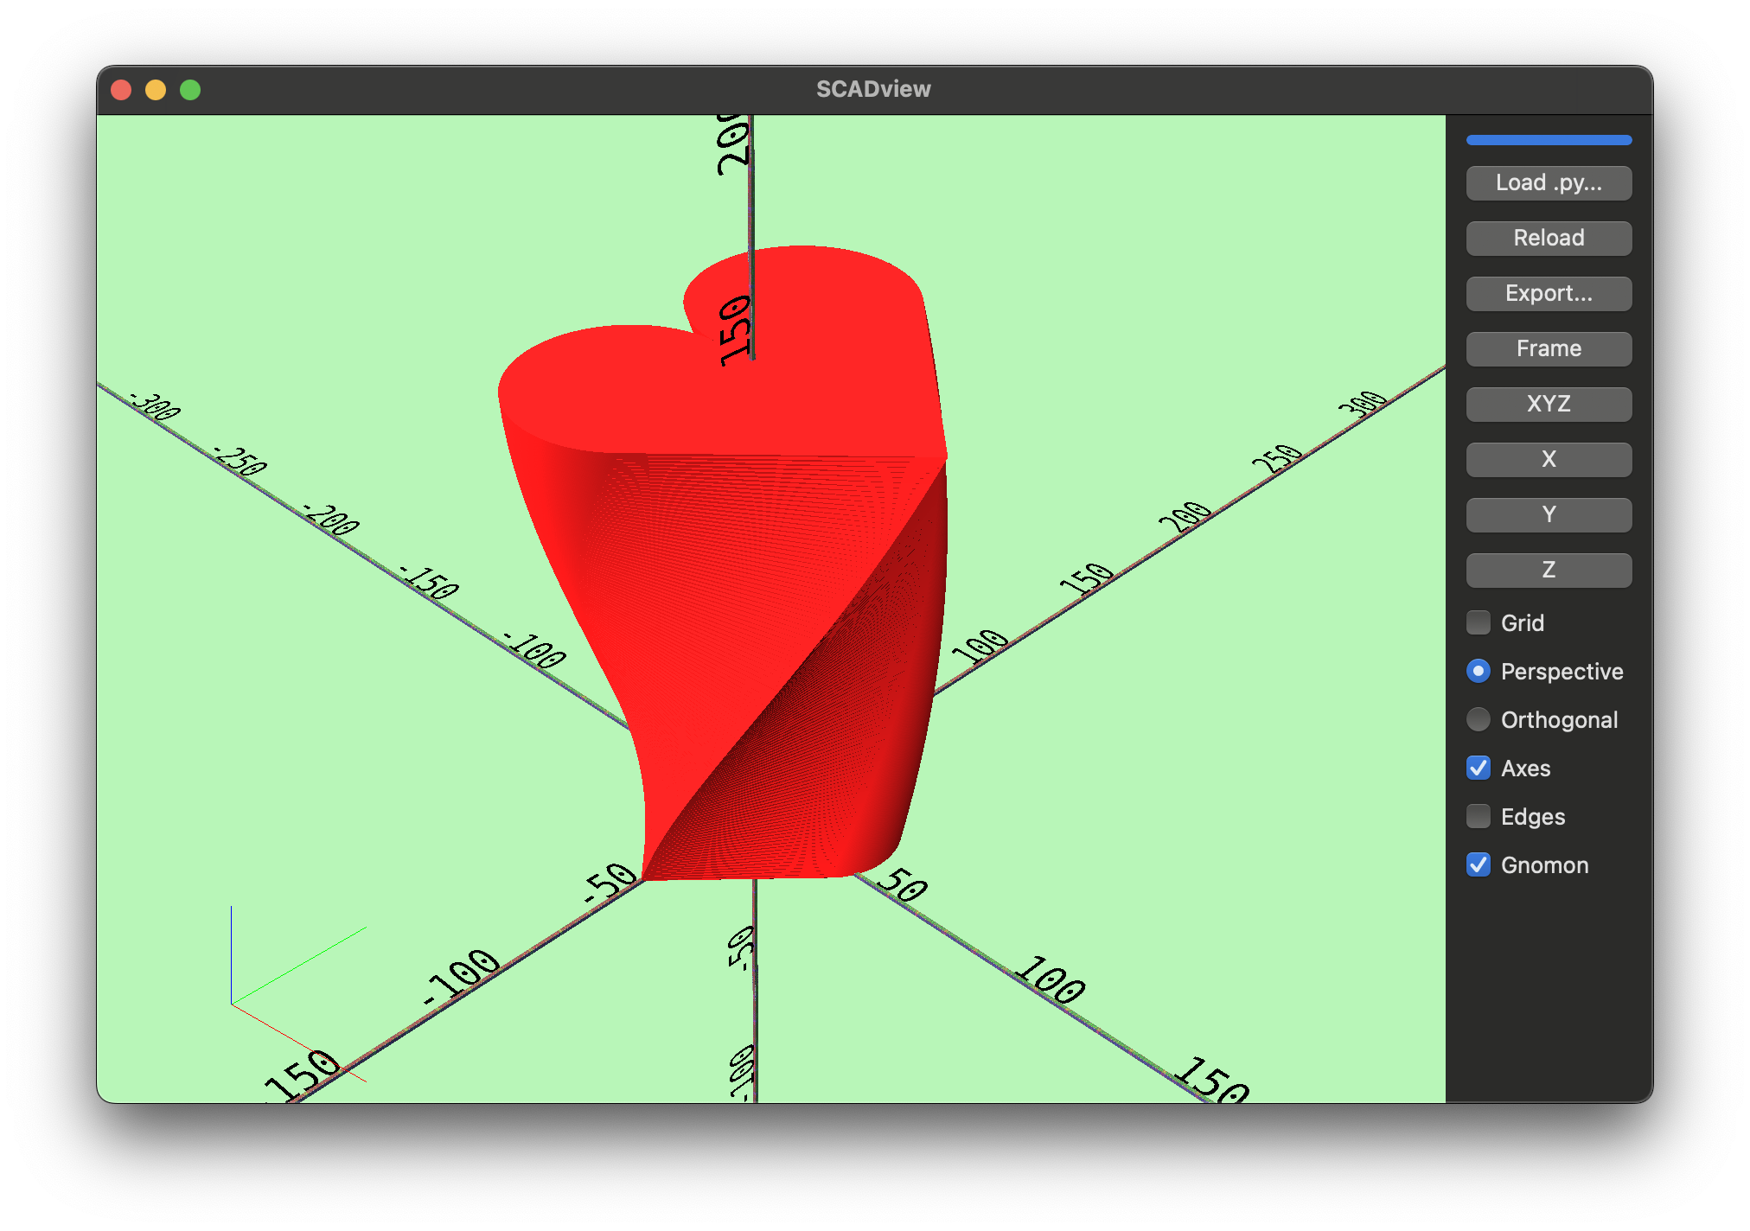The image size is (1750, 1231).
Task: Click the Load .py... button
Action: [x=1548, y=183]
